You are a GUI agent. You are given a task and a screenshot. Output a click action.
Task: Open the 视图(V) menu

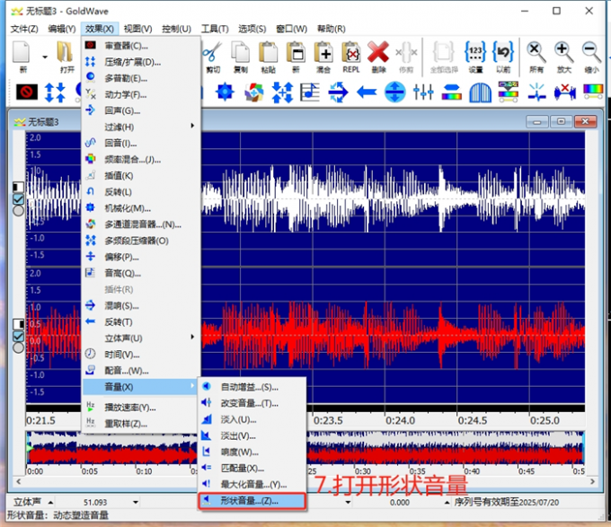coord(138,29)
